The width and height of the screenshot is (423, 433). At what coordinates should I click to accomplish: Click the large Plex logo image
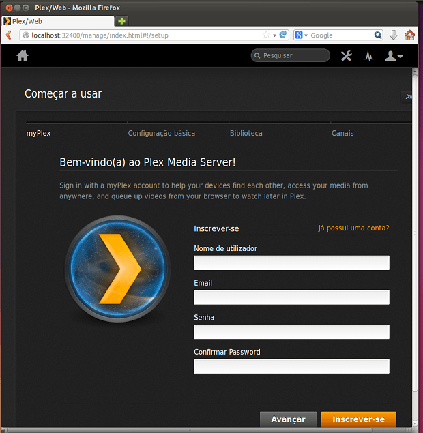pos(117,269)
